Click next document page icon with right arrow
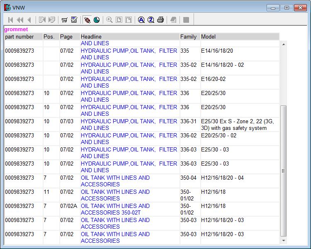Screen dimensions: 311x249 coord(52,20)
